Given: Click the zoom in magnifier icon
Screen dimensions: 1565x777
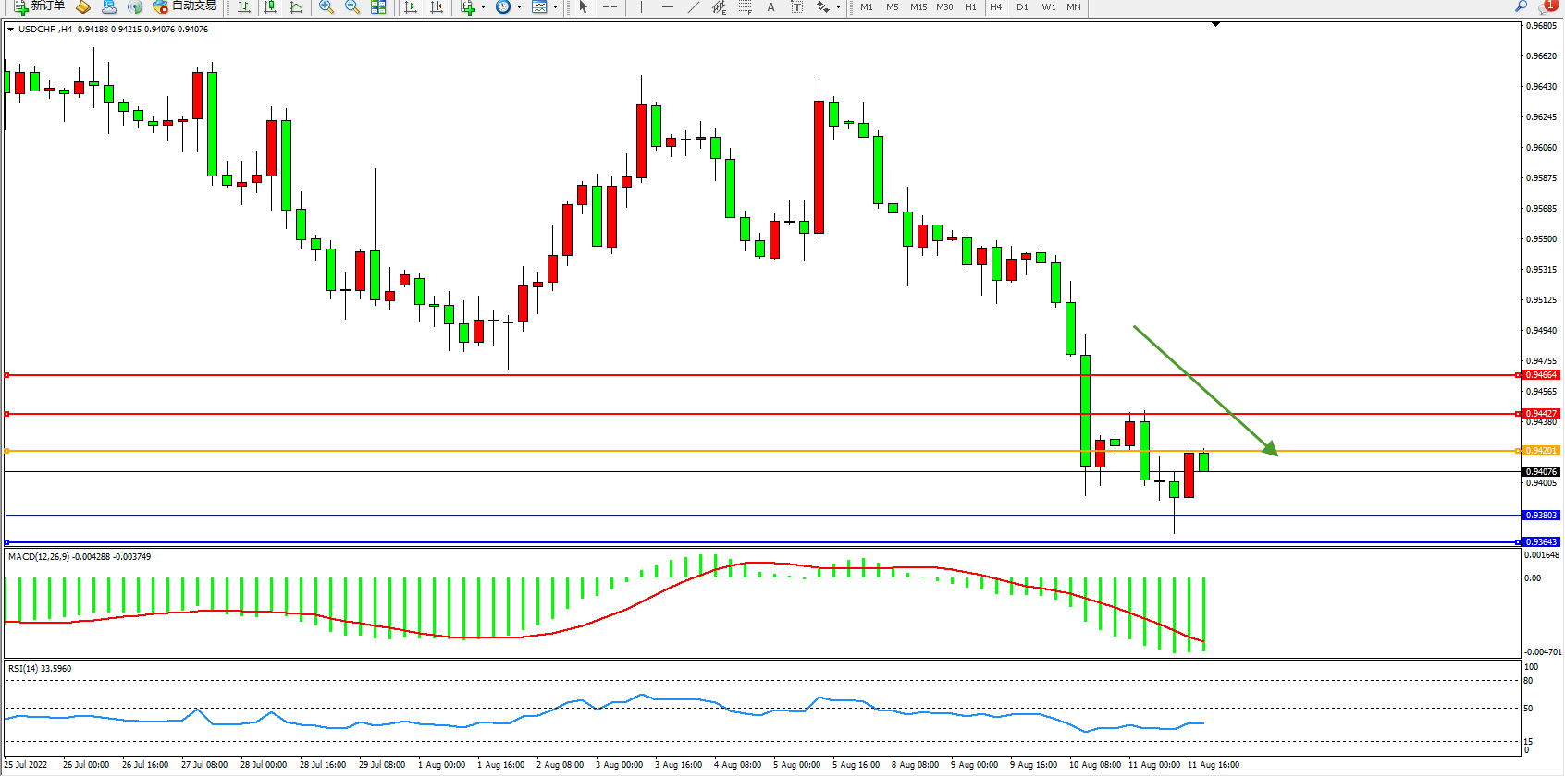Looking at the screenshot, I should (x=327, y=6).
